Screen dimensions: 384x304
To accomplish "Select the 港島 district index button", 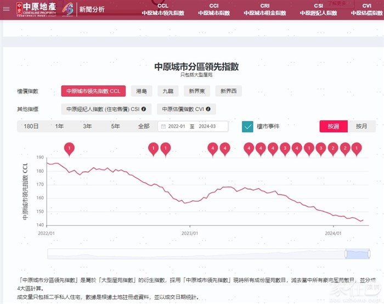I will 142,91.
